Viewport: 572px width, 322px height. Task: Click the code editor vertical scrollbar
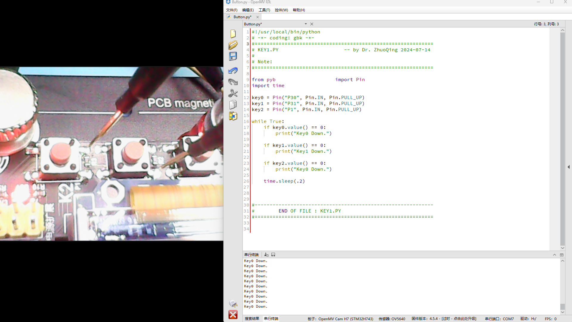(x=562, y=139)
